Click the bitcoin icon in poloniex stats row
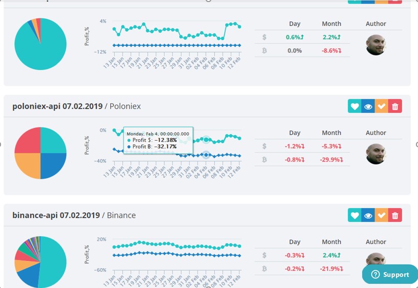Screen dimensions: 418x288 click(x=264, y=160)
